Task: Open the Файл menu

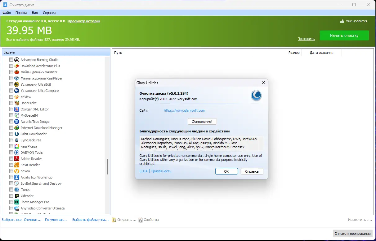Action: pos(7,13)
